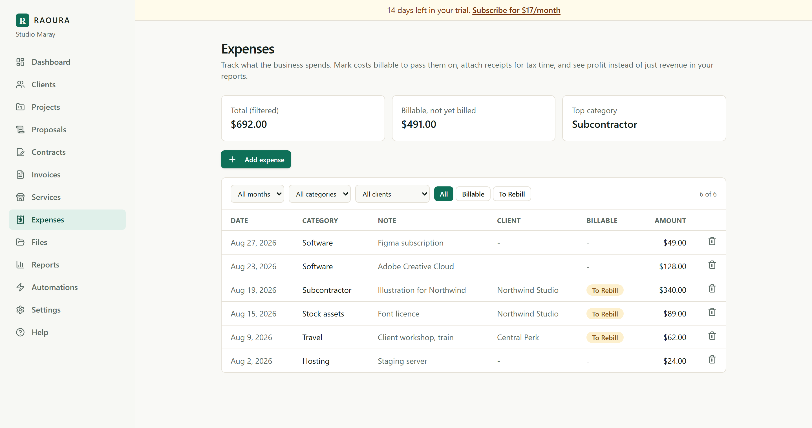Open Dashboard from the sidebar
The height and width of the screenshot is (428, 812).
(x=67, y=62)
